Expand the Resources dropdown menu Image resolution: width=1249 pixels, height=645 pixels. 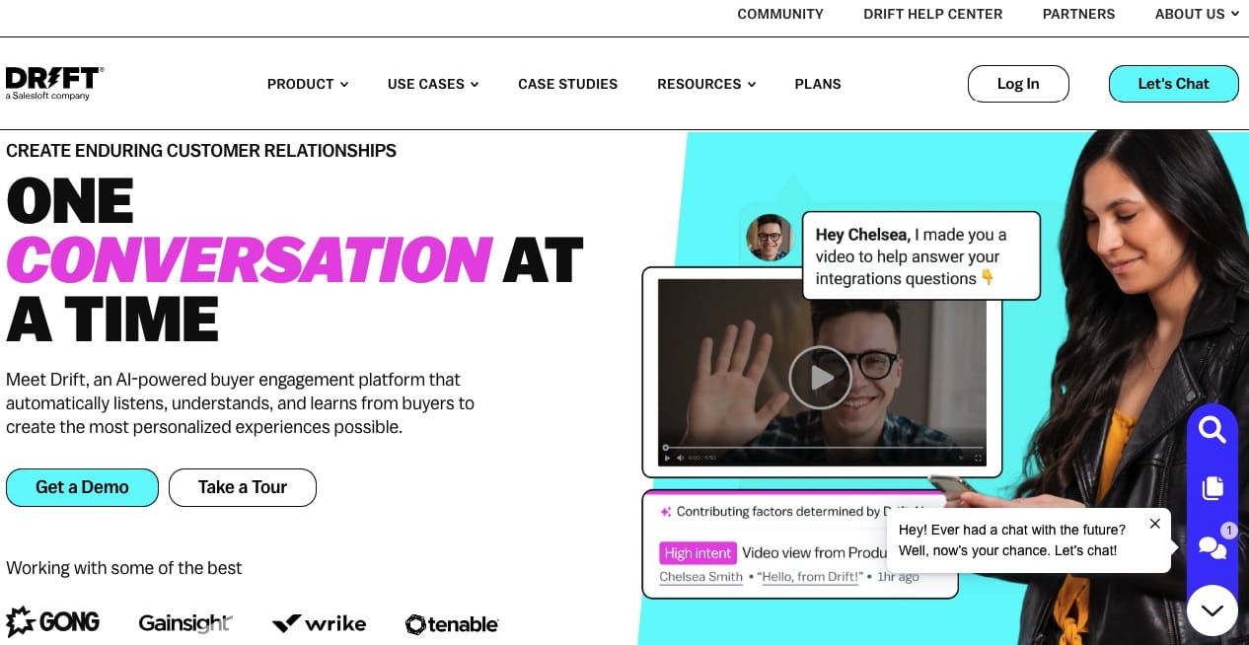click(x=706, y=84)
